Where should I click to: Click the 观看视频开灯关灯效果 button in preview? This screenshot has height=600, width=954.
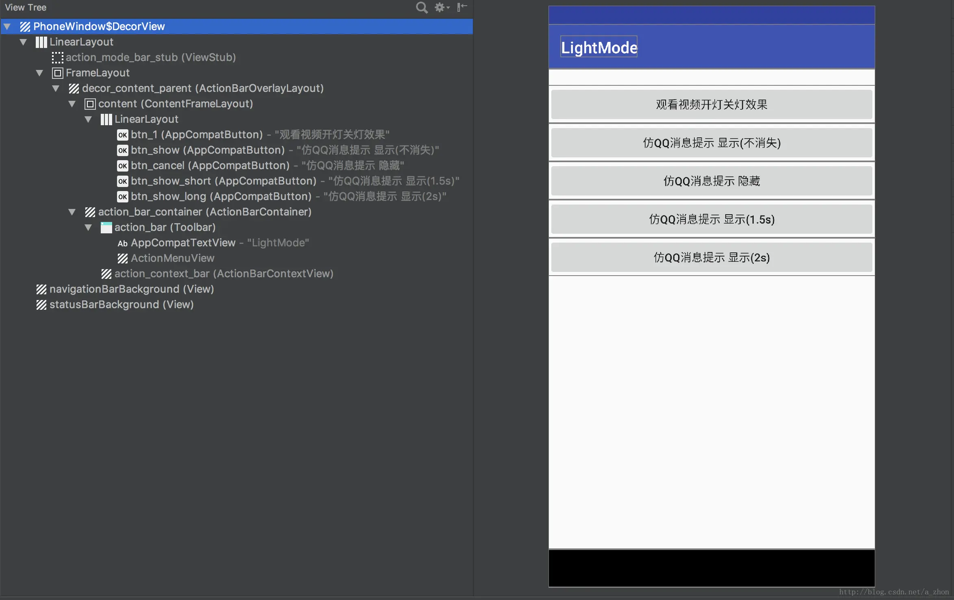click(x=711, y=105)
